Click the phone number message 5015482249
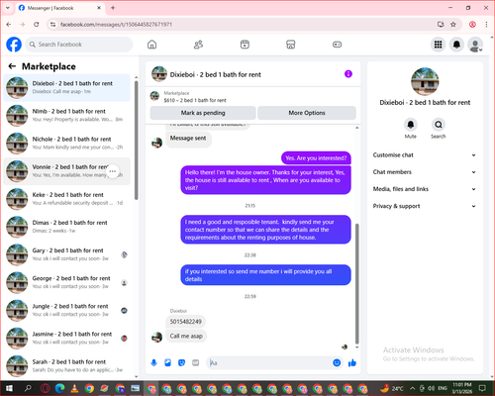This screenshot has height=396, width=495. (185, 322)
